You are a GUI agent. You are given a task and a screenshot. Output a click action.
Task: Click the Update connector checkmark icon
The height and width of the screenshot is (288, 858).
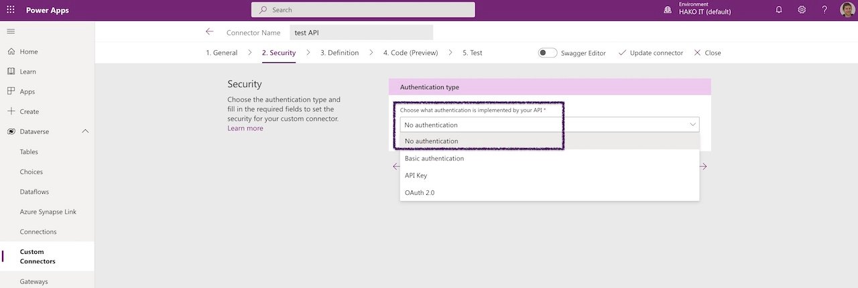[x=622, y=52]
